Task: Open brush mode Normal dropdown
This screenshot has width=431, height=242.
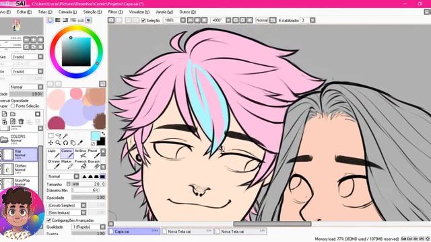Action: [x=63, y=176]
